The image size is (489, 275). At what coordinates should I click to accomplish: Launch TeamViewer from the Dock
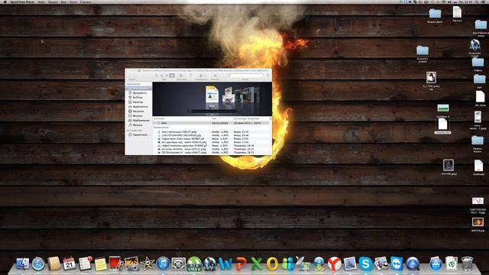(397, 264)
